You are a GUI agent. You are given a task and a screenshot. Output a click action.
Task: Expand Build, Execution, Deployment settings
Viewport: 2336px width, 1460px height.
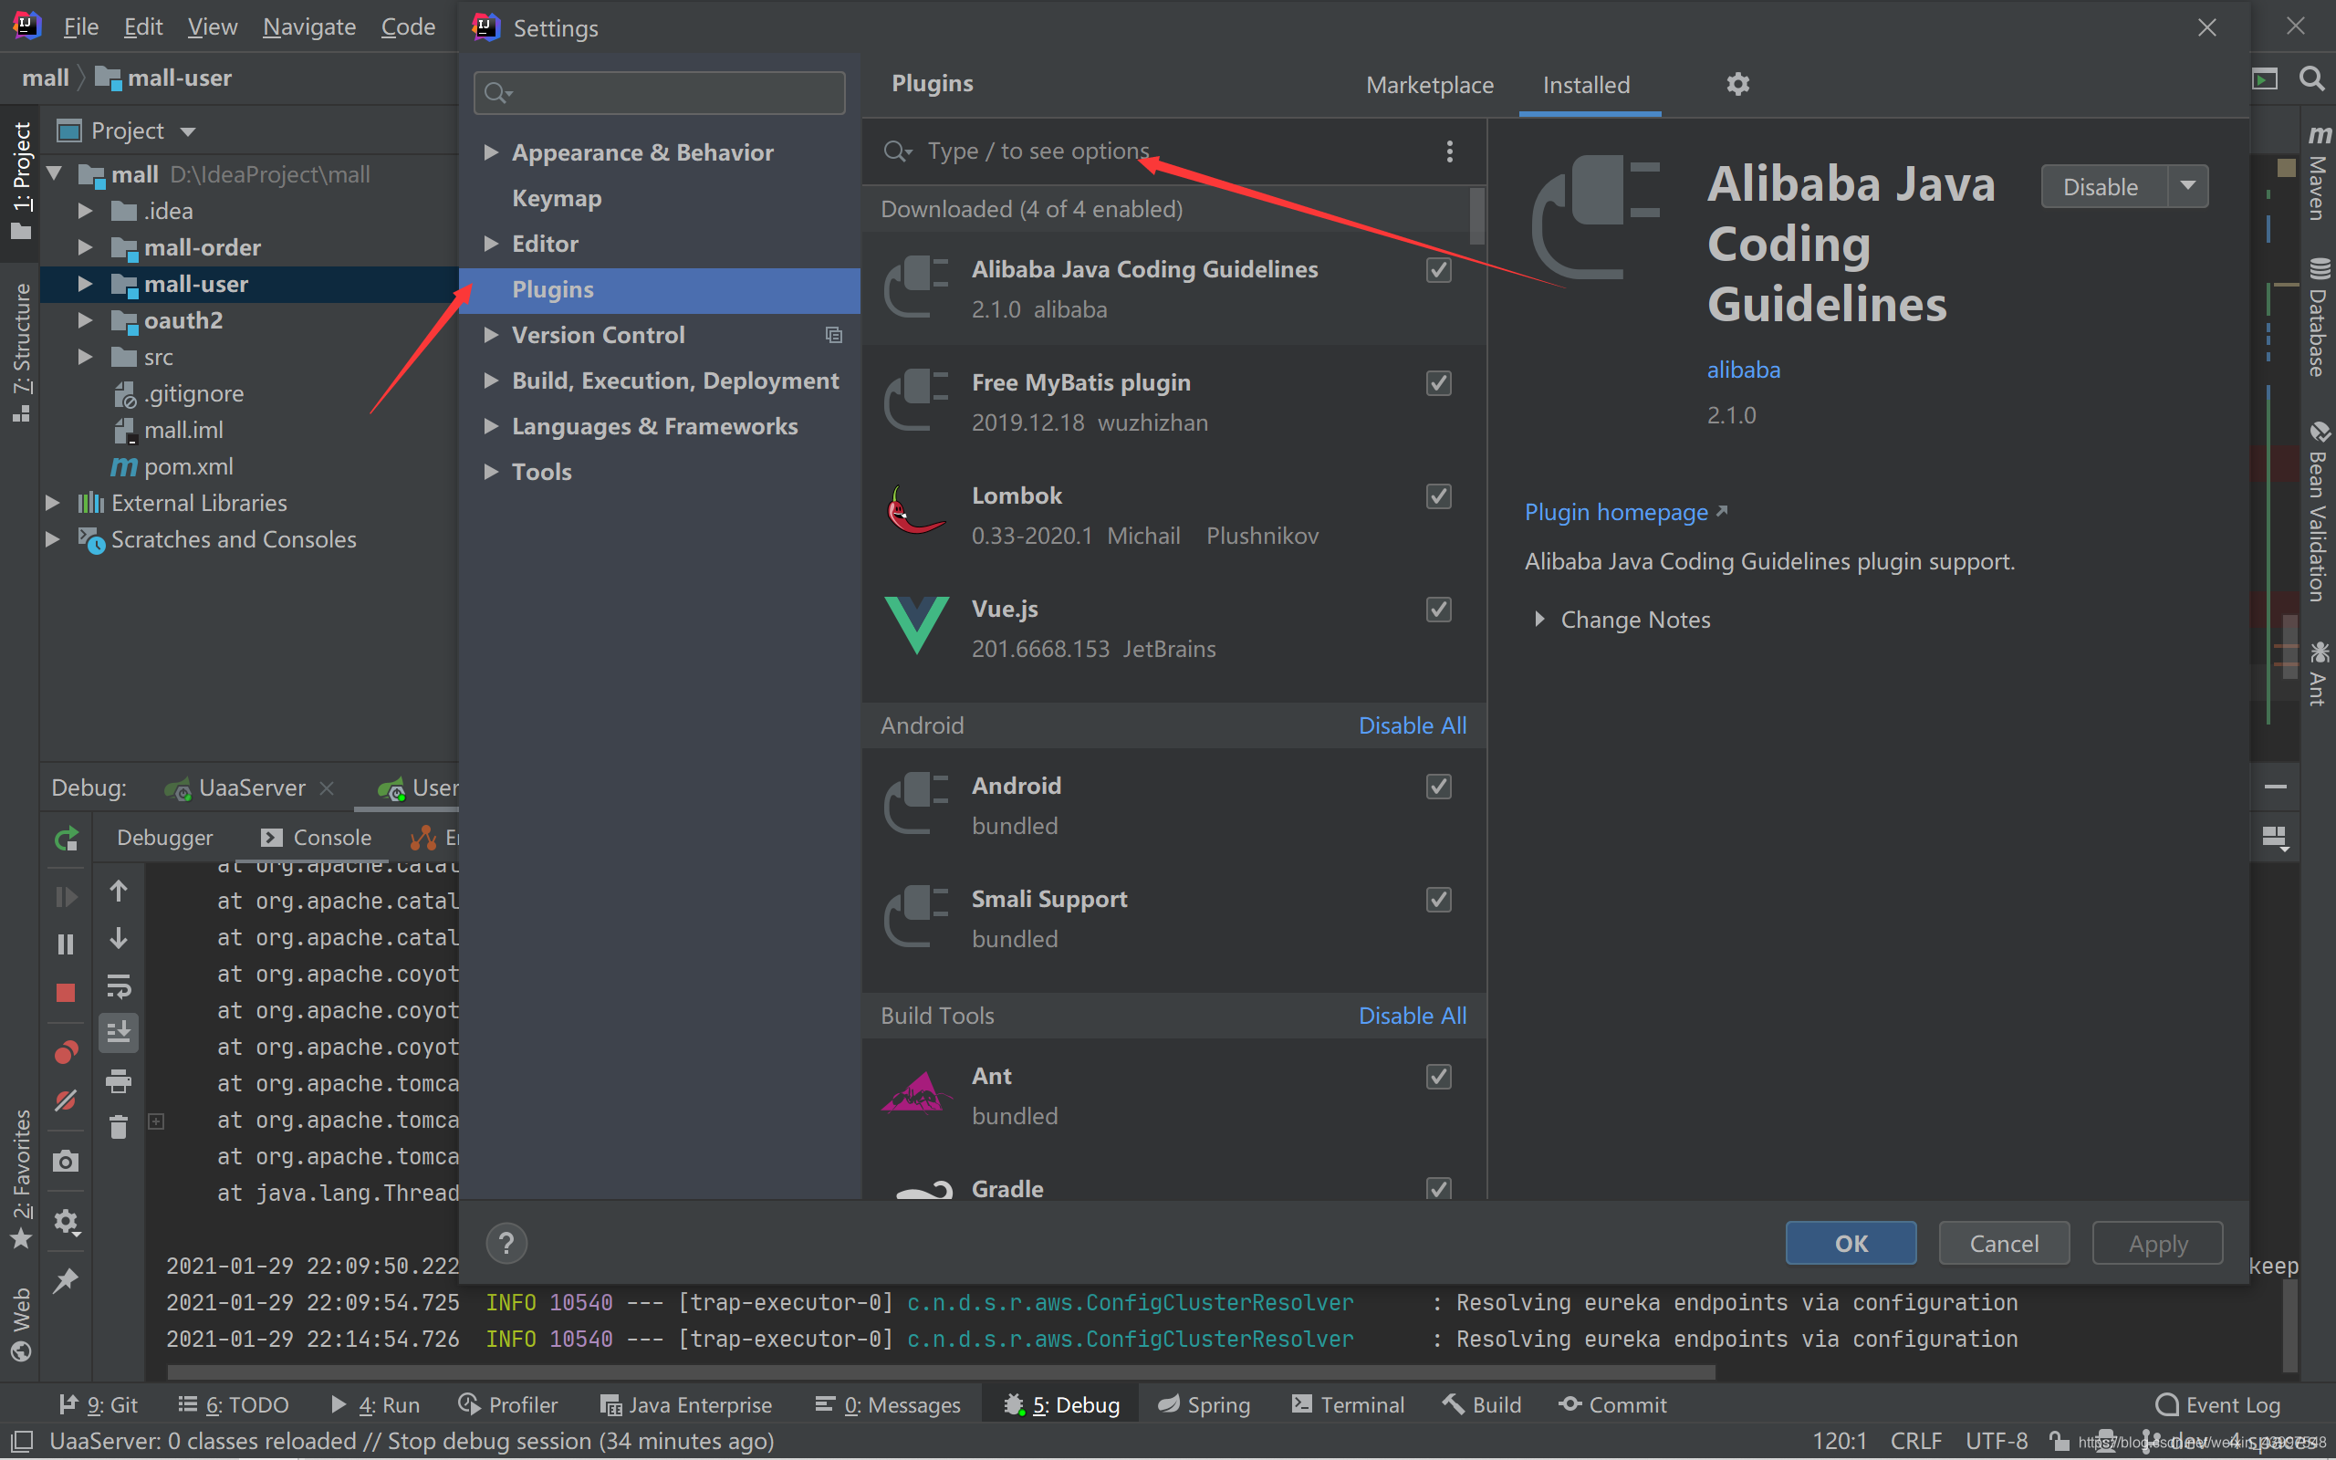coord(490,381)
